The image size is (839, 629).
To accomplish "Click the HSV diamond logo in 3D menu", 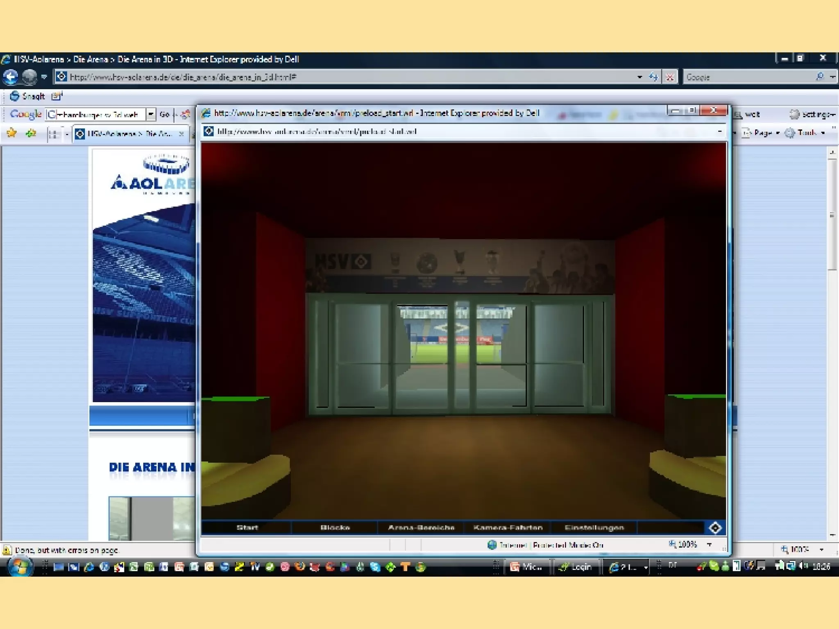I will pos(715,527).
